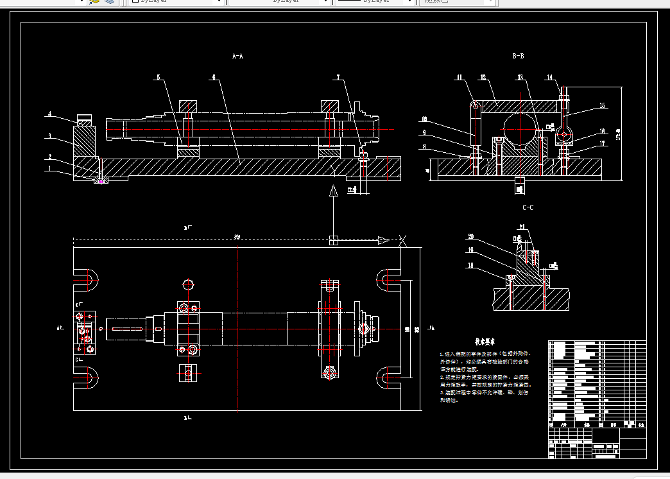Open the linetype ByLayer dropdown
This screenshot has height=479, width=670.
coord(280,2)
